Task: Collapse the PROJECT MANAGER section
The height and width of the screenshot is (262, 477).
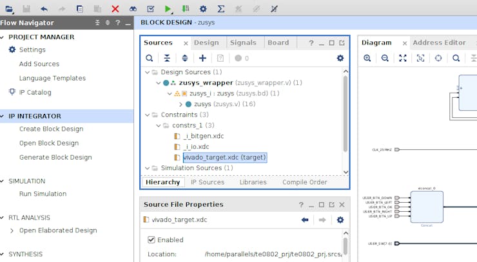Action: [3, 37]
